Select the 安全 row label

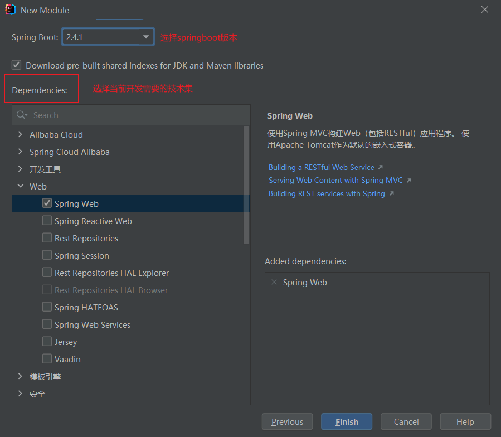click(x=37, y=394)
